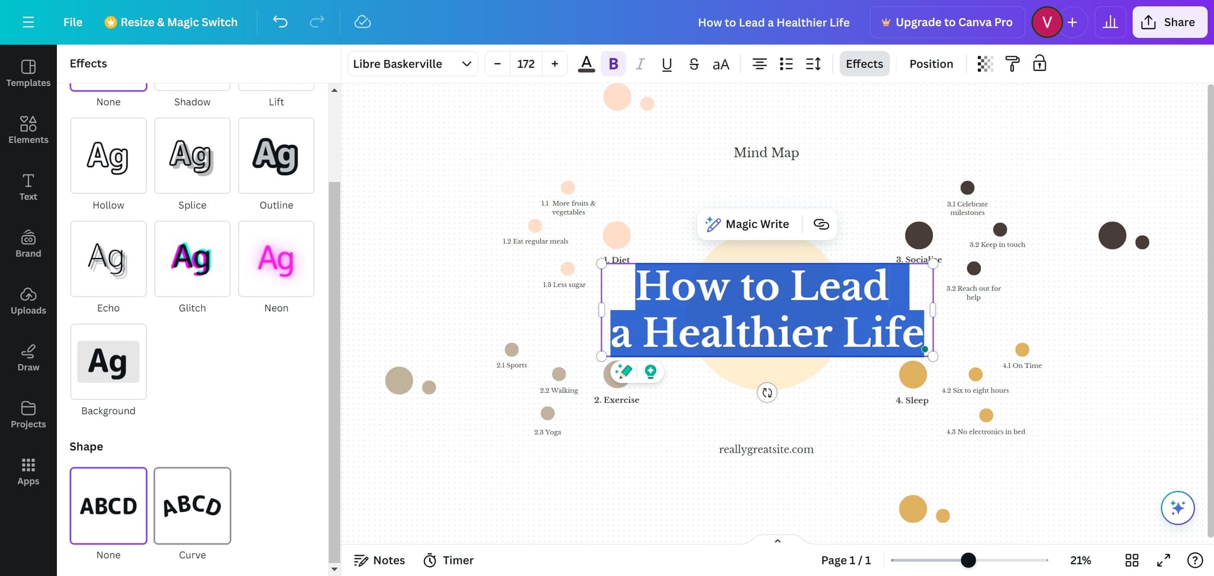Click the Magic Write button
The width and height of the screenshot is (1214, 576).
click(747, 224)
